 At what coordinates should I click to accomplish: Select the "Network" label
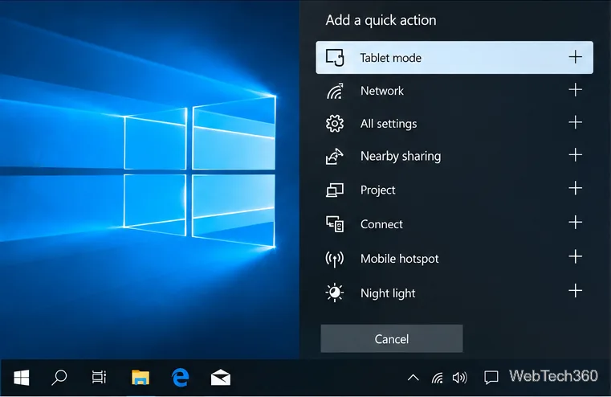coord(382,91)
